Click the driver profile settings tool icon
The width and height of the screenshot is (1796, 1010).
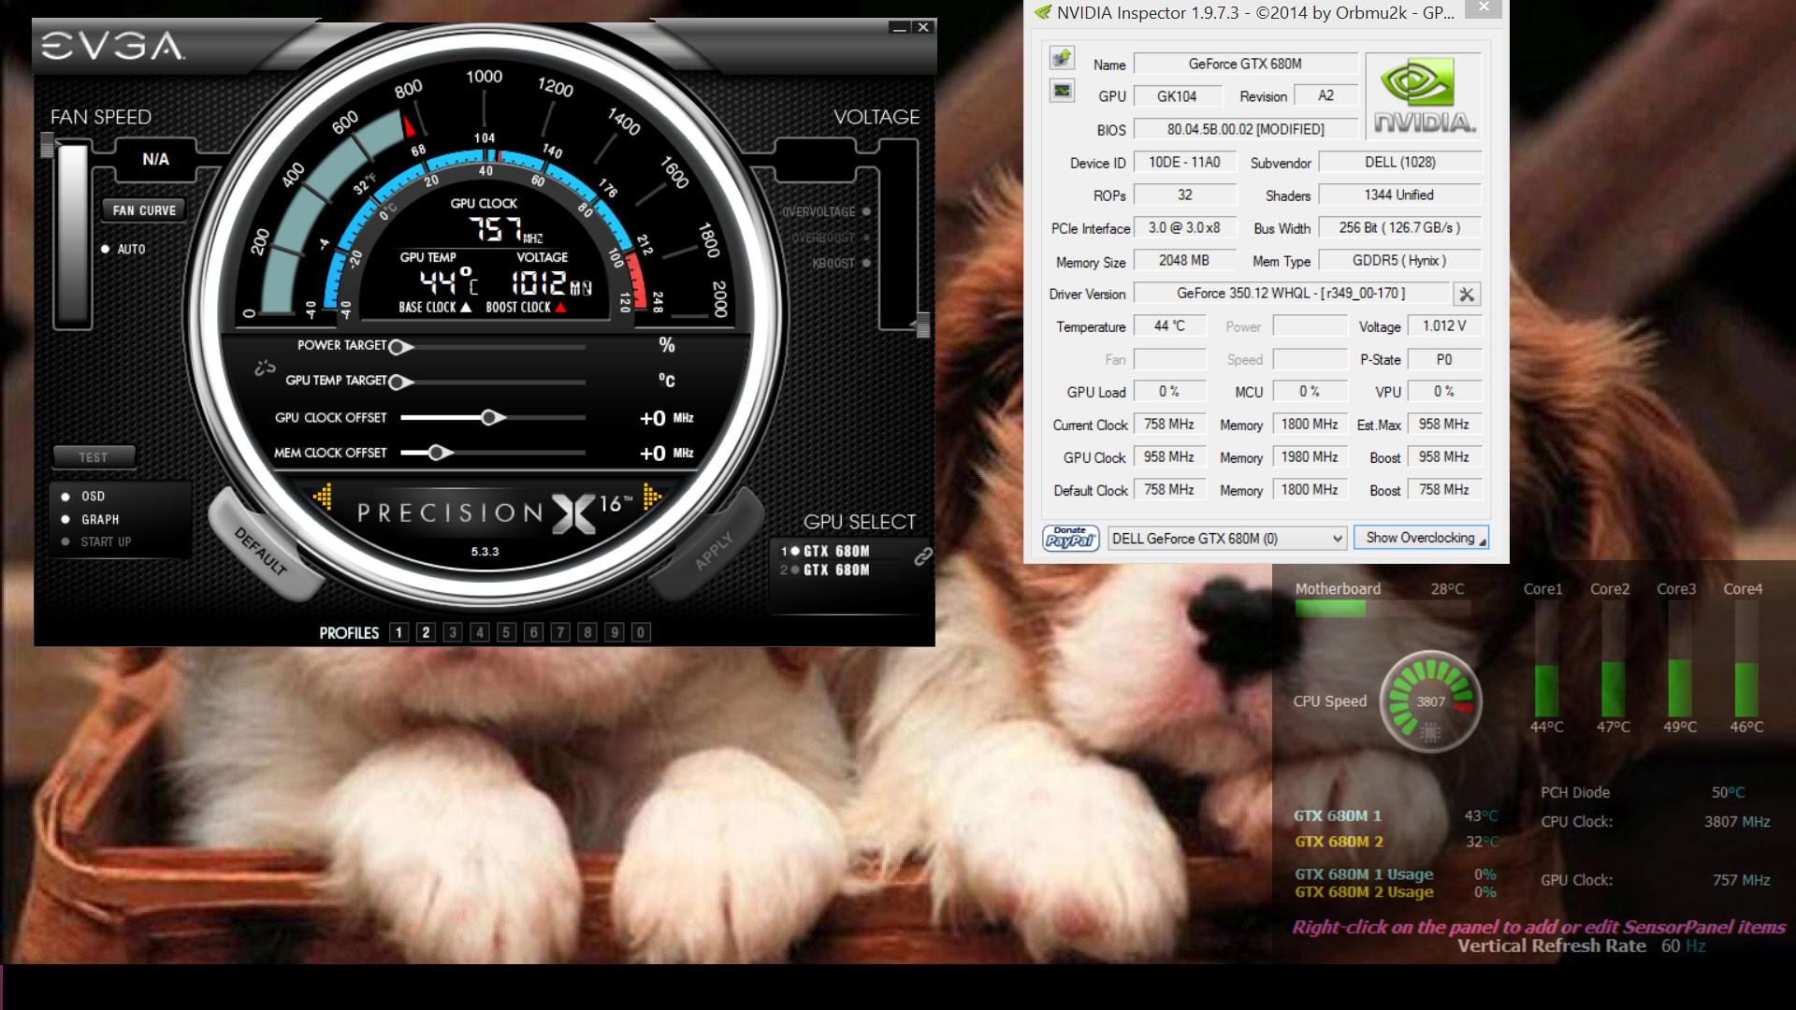click(x=1467, y=295)
